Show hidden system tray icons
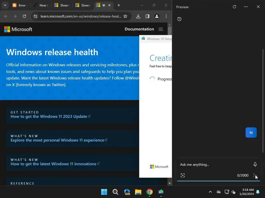 (x=210, y=192)
